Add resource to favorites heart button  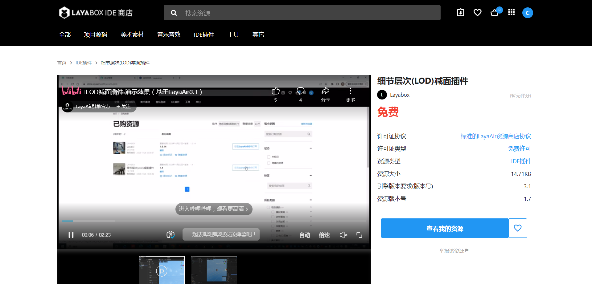click(518, 228)
